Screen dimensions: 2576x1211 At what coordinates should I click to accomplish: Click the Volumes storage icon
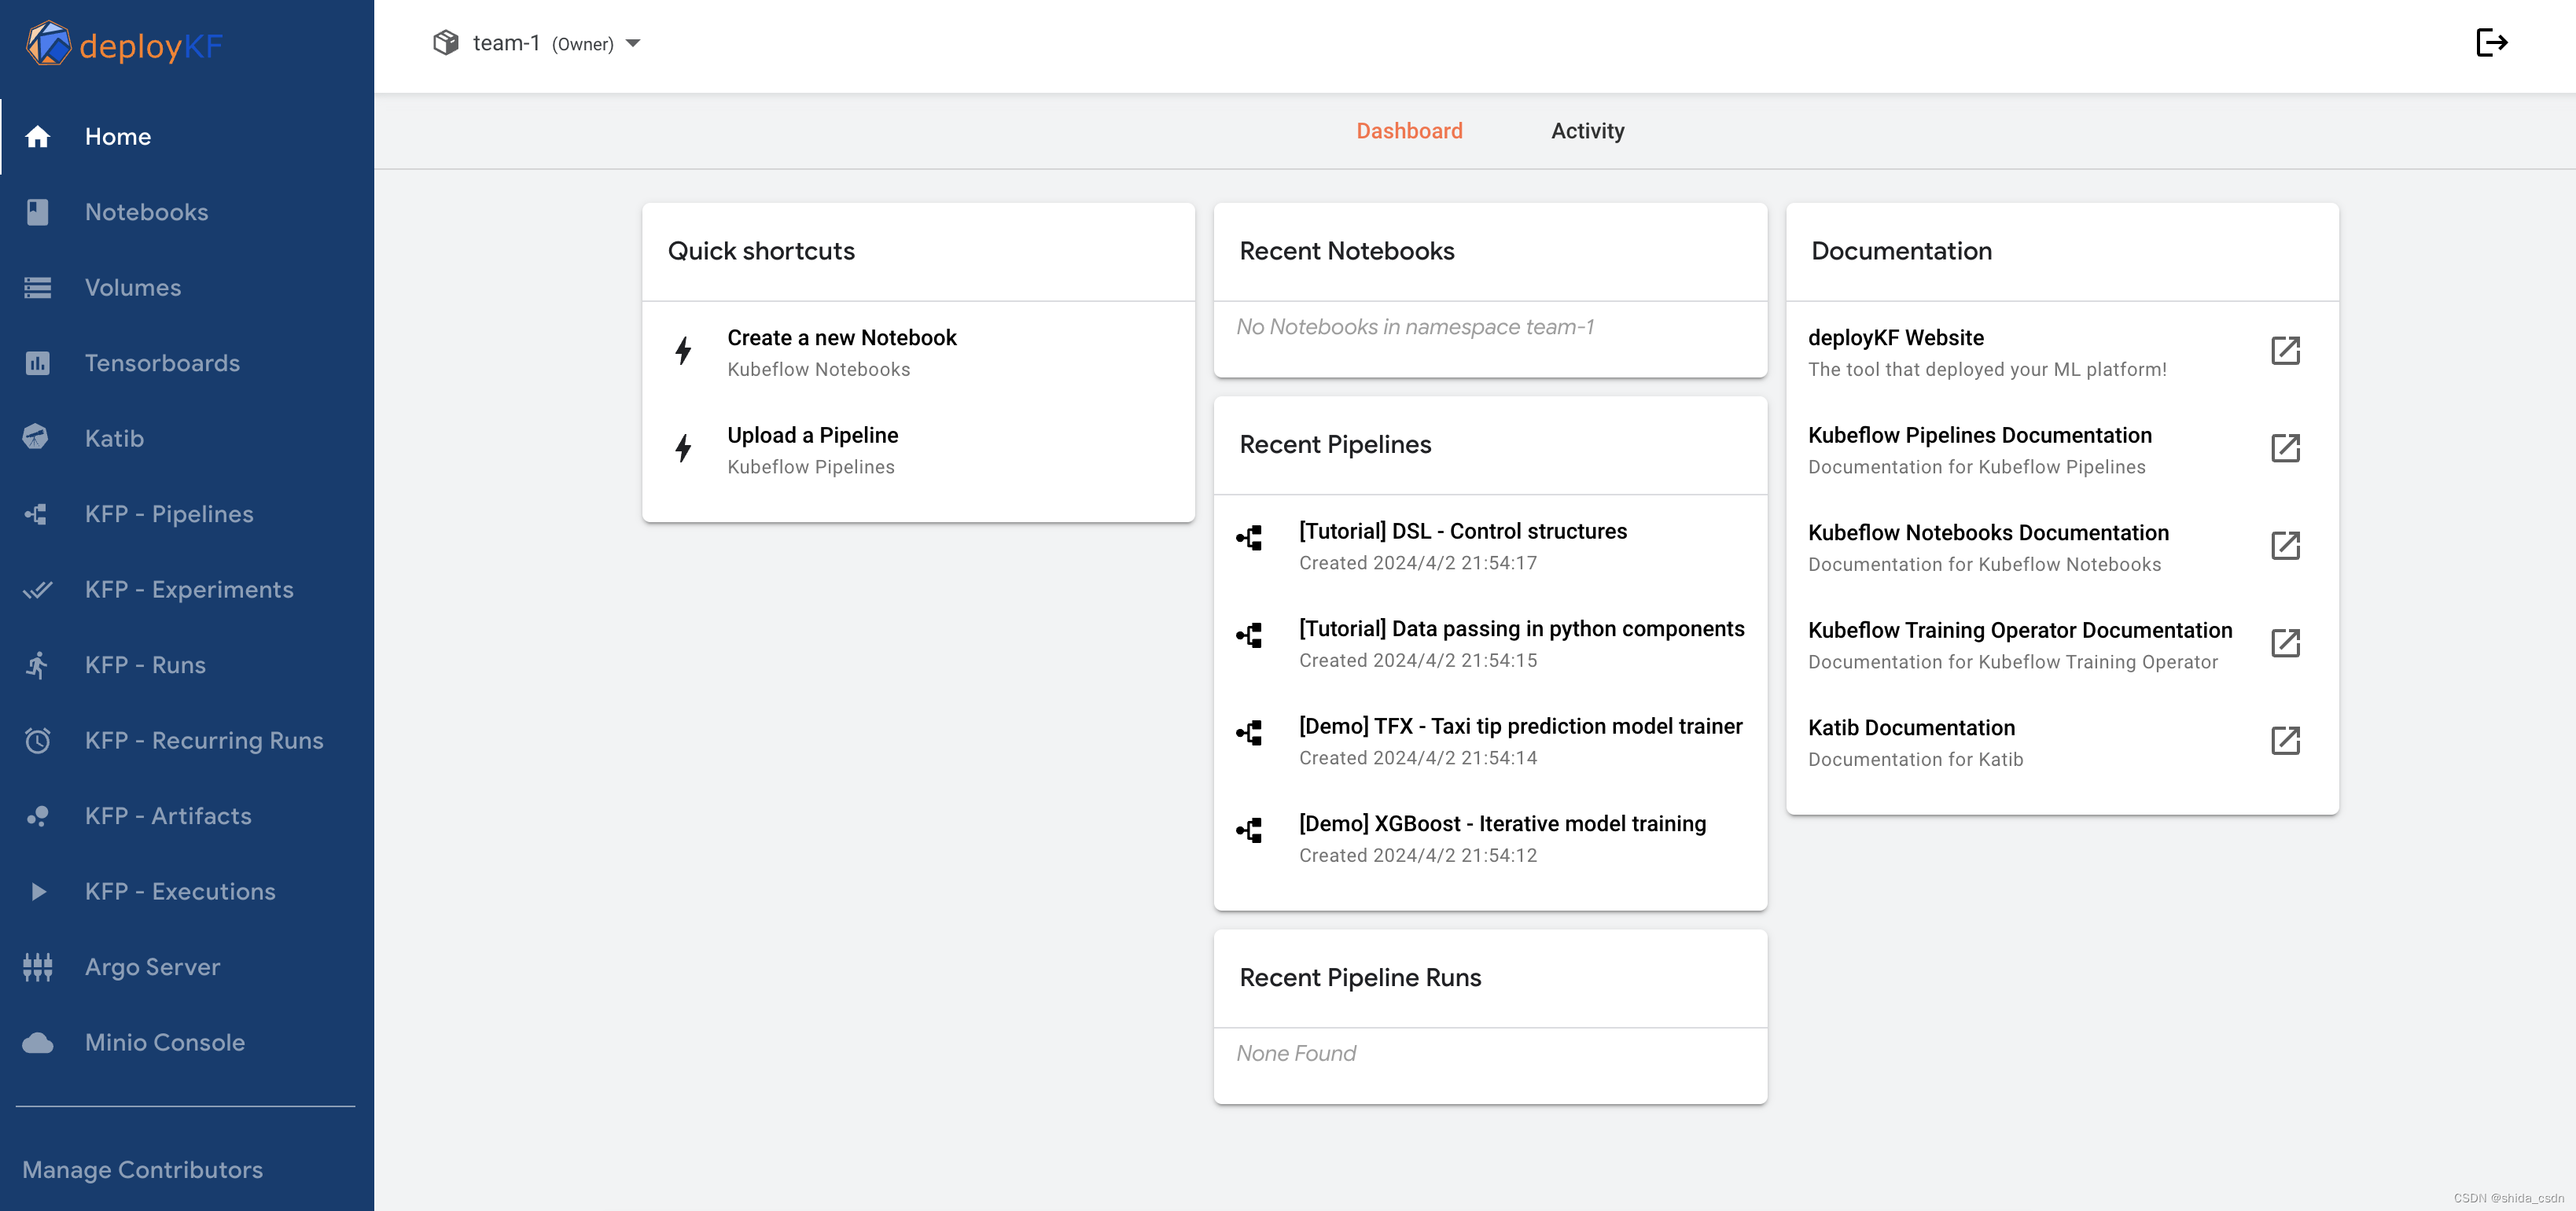(38, 288)
